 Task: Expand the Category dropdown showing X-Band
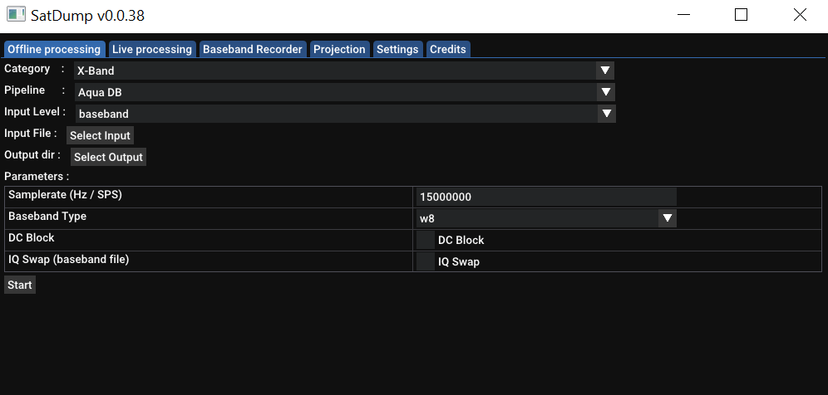coord(343,71)
